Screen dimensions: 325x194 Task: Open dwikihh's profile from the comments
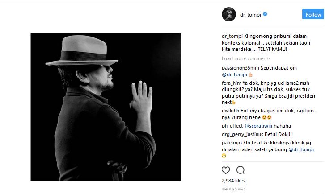(230, 111)
